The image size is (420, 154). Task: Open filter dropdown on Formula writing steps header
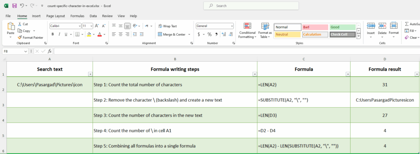(x=255, y=74)
